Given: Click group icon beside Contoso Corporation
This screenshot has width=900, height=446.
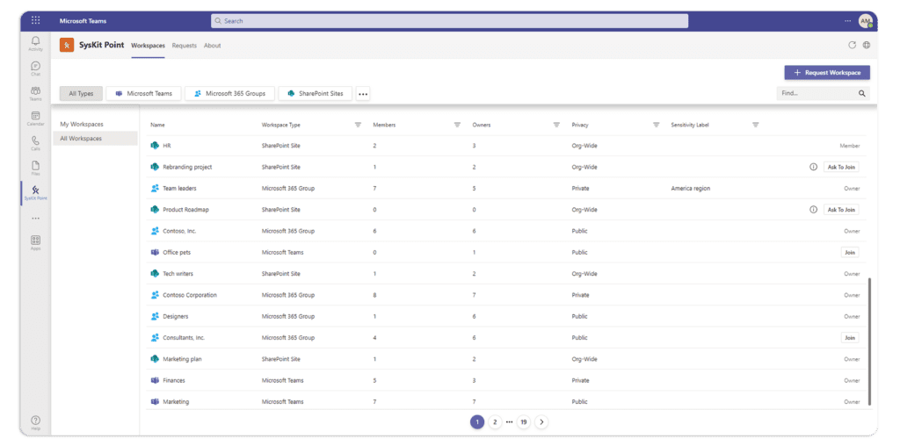Looking at the screenshot, I should tap(155, 295).
